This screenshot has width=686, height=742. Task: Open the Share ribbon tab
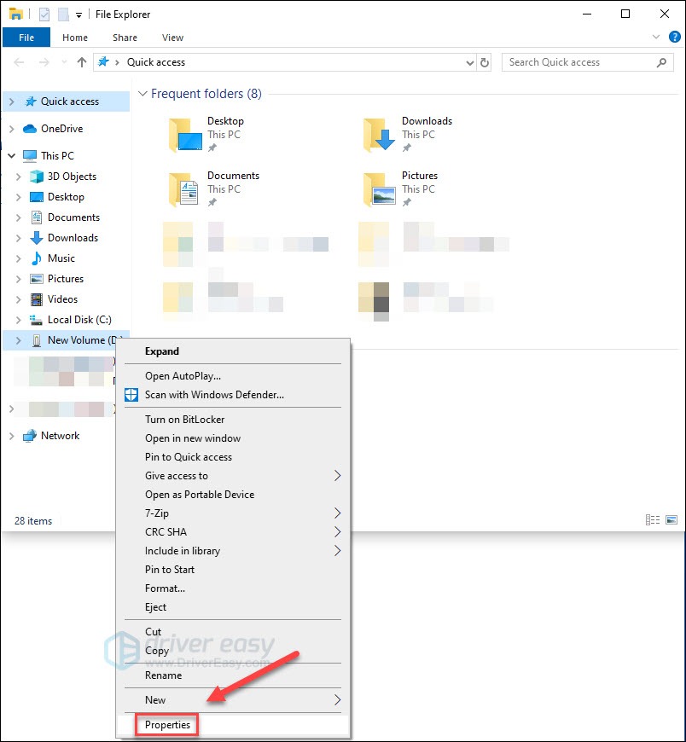[x=125, y=38]
